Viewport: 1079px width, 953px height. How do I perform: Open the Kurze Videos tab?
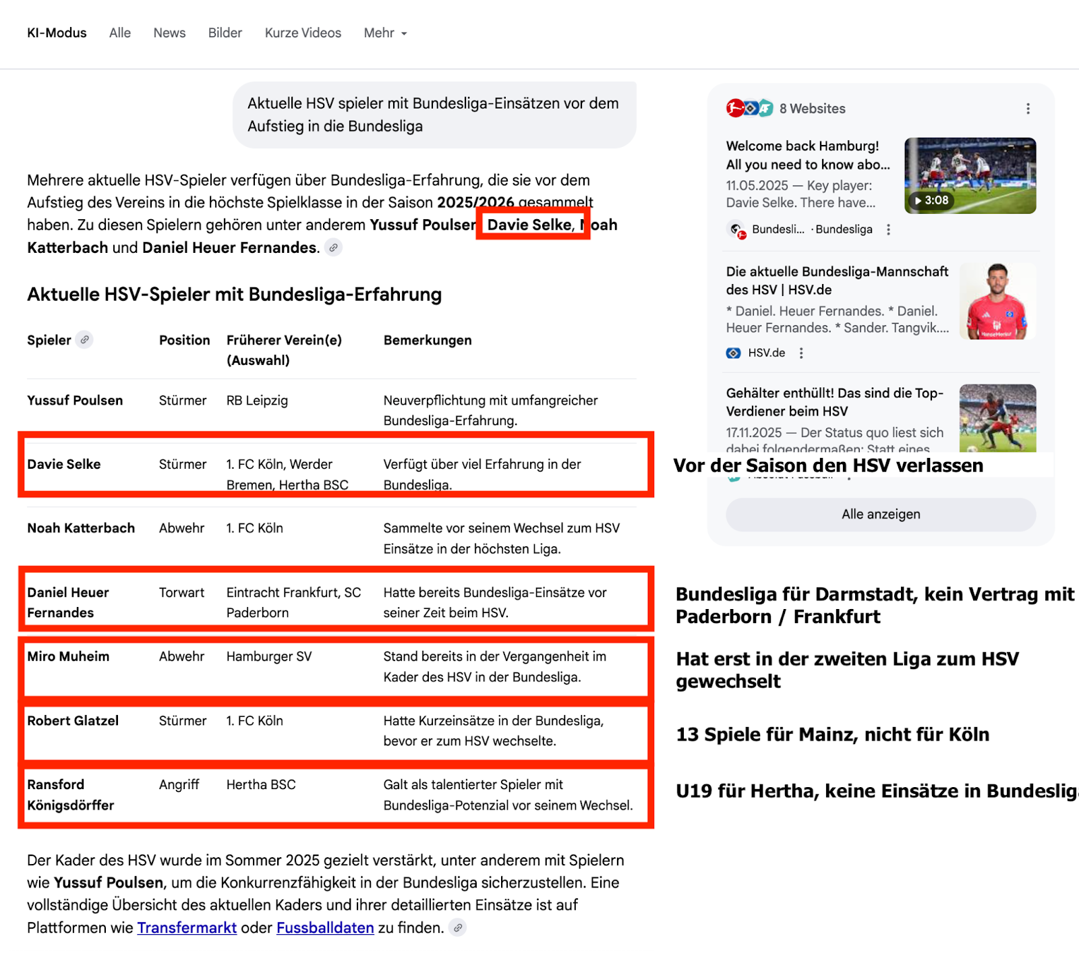[302, 32]
